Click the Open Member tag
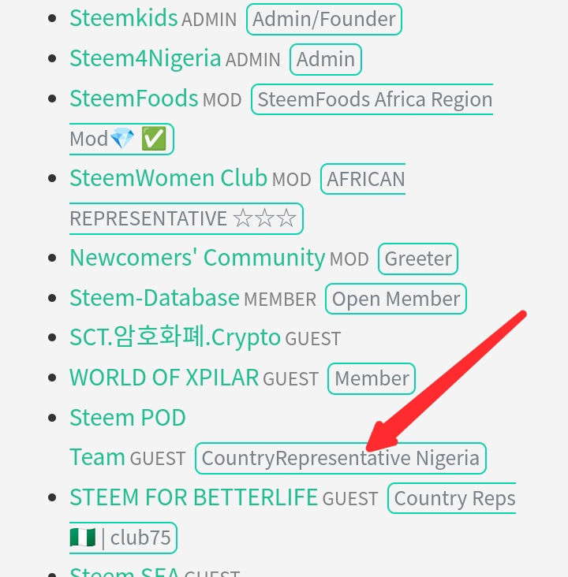The height and width of the screenshot is (577, 568). (x=396, y=299)
